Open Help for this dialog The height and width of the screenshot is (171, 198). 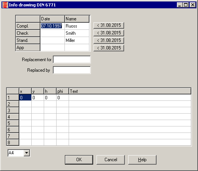[x=142, y=160]
